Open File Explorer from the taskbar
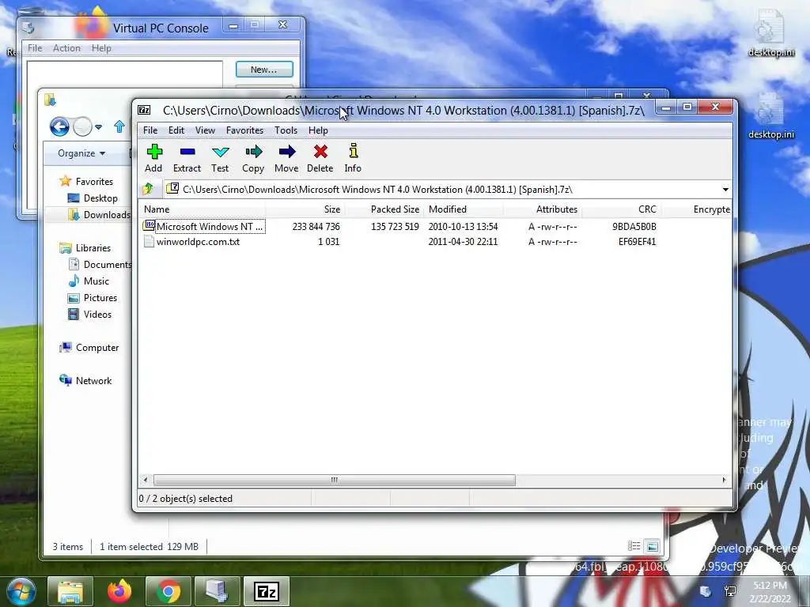This screenshot has width=810, height=607. pyautogui.click(x=70, y=591)
